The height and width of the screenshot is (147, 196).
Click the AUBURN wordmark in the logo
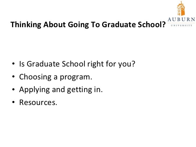181,19
